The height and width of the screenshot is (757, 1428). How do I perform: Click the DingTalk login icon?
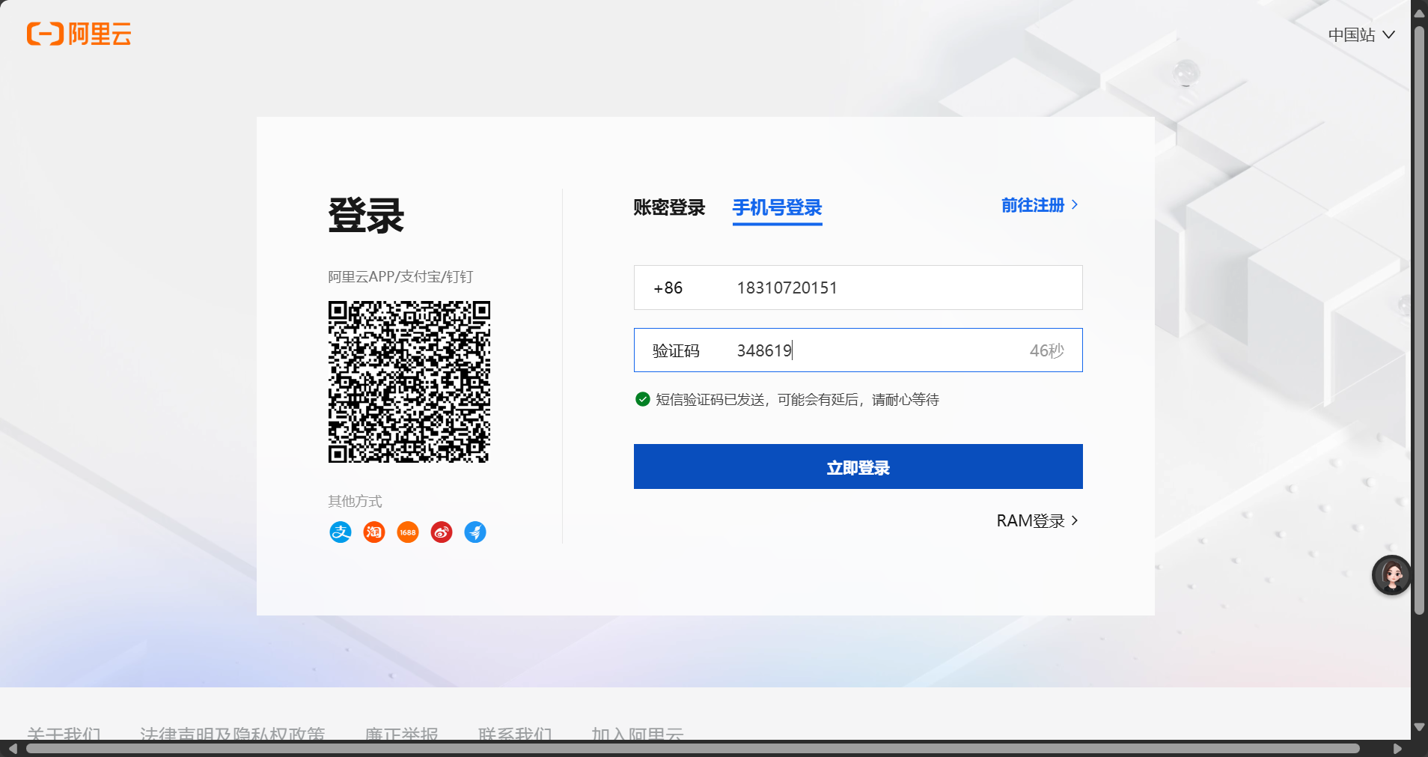[475, 532]
